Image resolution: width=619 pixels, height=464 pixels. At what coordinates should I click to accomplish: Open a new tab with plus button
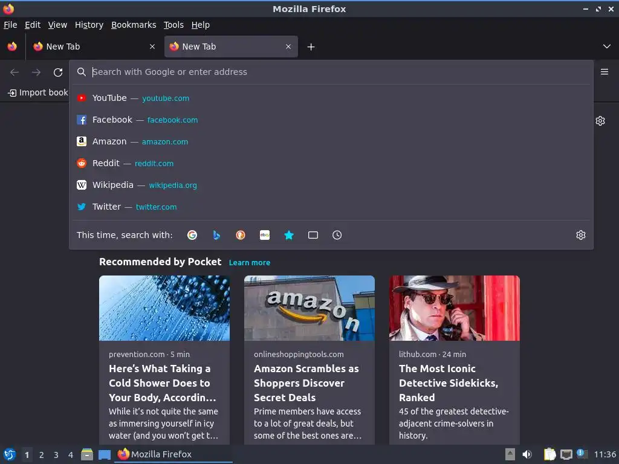pyautogui.click(x=311, y=47)
